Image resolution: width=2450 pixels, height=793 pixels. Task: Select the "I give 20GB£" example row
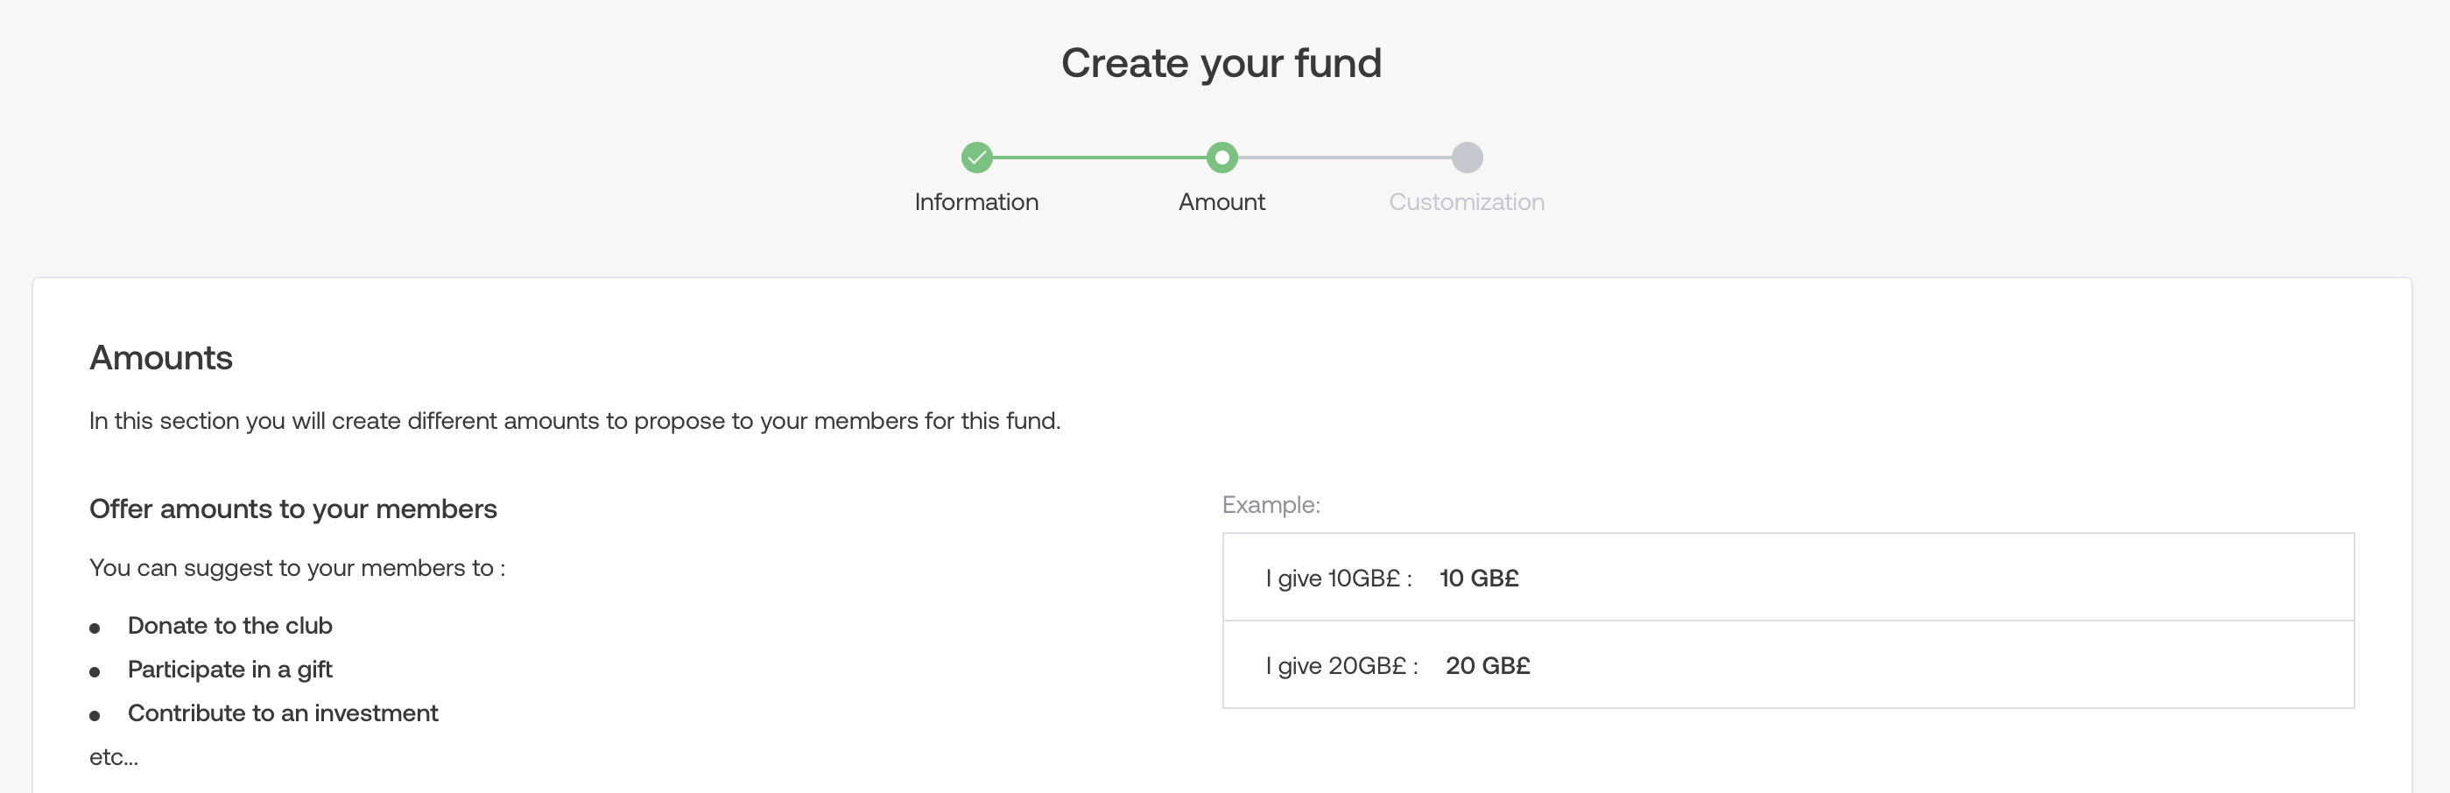[x=1788, y=664]
